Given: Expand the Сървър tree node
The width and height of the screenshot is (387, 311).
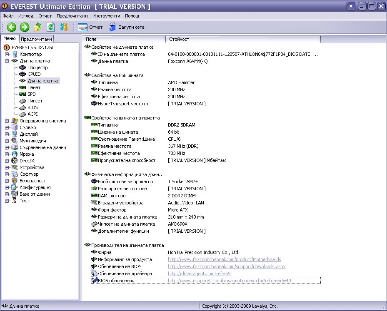Looking at the screenshot, I should (7, 127).
